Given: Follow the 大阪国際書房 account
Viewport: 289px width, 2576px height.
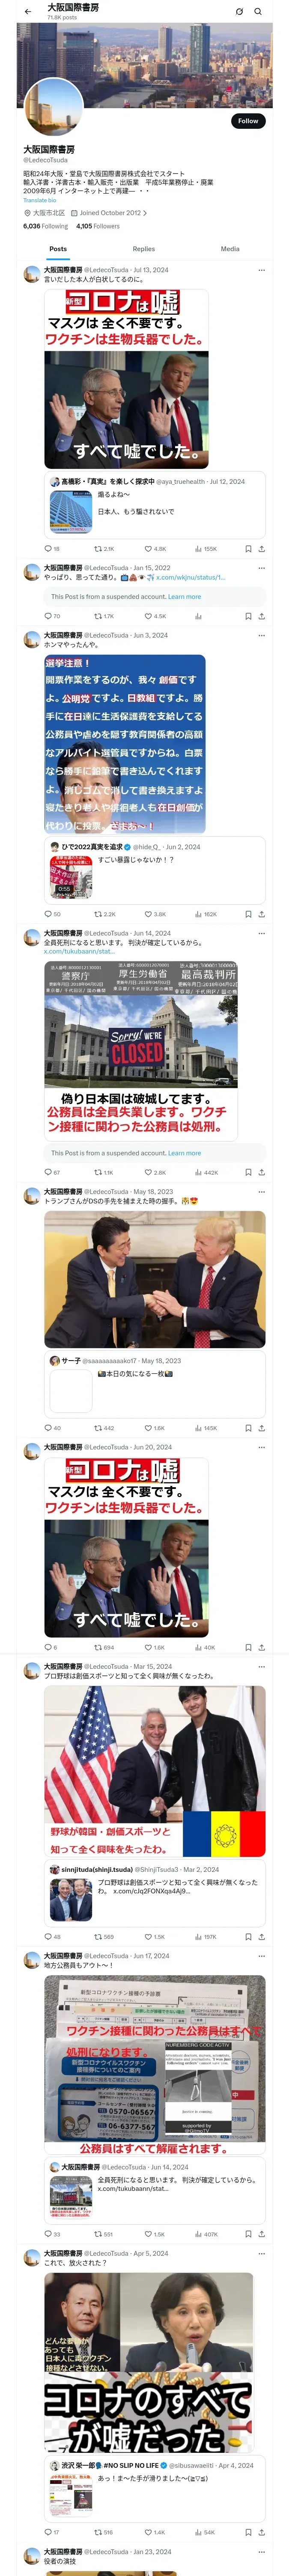Looking at the screenshot, I should pos(247,120).
